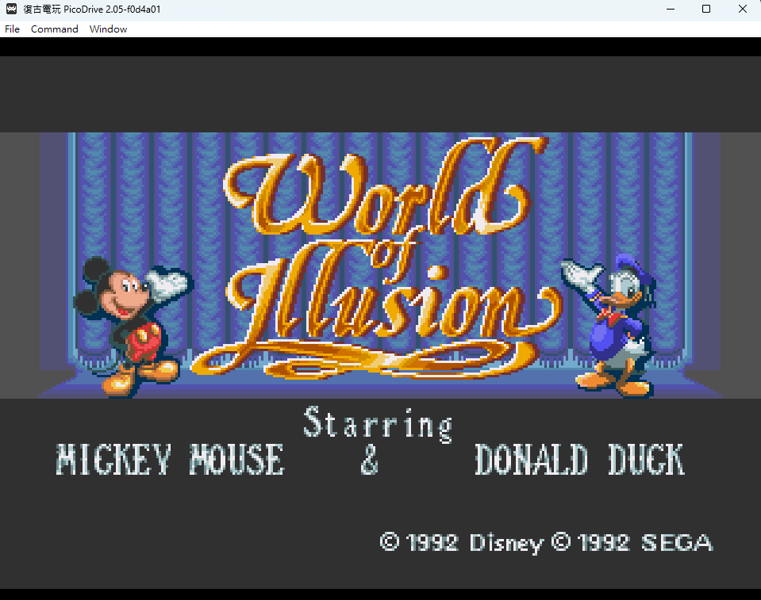Open the Command menu
Screen dimensions: 761x600
pyautogui.click(x=54, y=29)
